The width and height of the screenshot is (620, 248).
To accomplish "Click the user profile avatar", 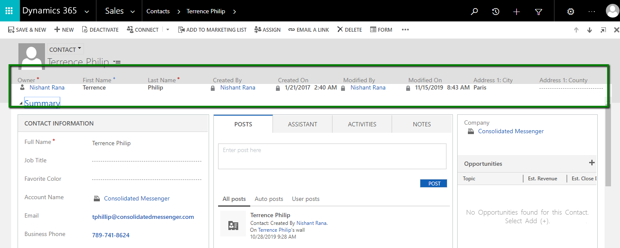I will click(612, 11).
